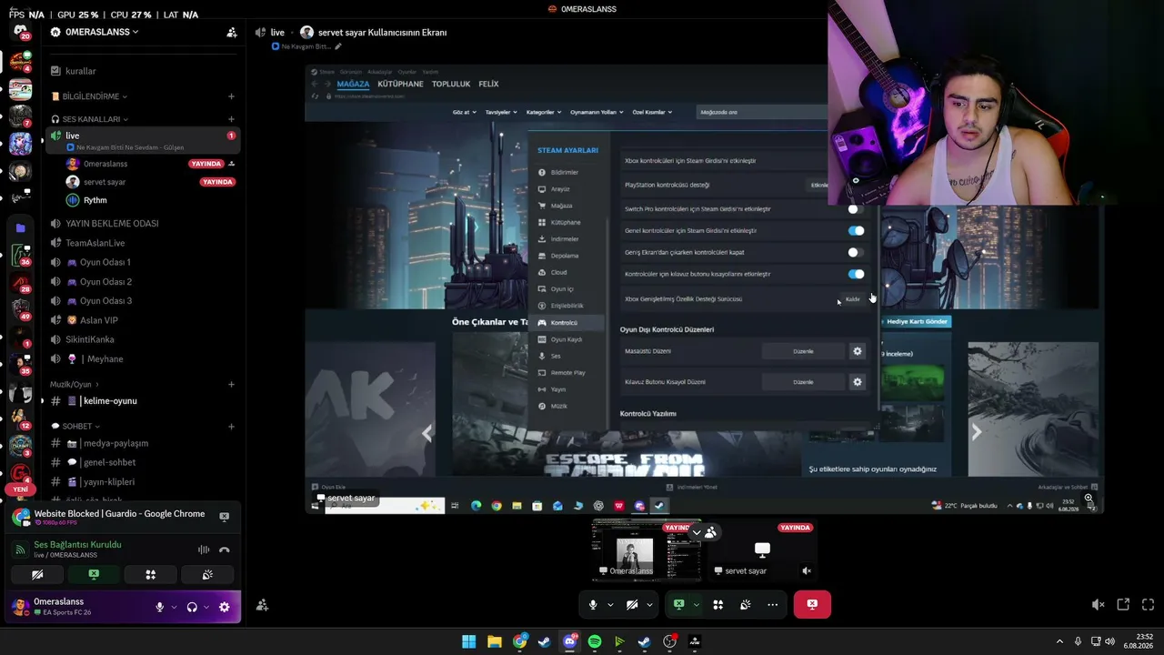Open microphone input options arrow in user panel
The image size is (1164, 655).
tap(174, 607)
